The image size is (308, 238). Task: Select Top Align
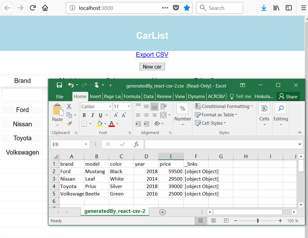(138, 106)
